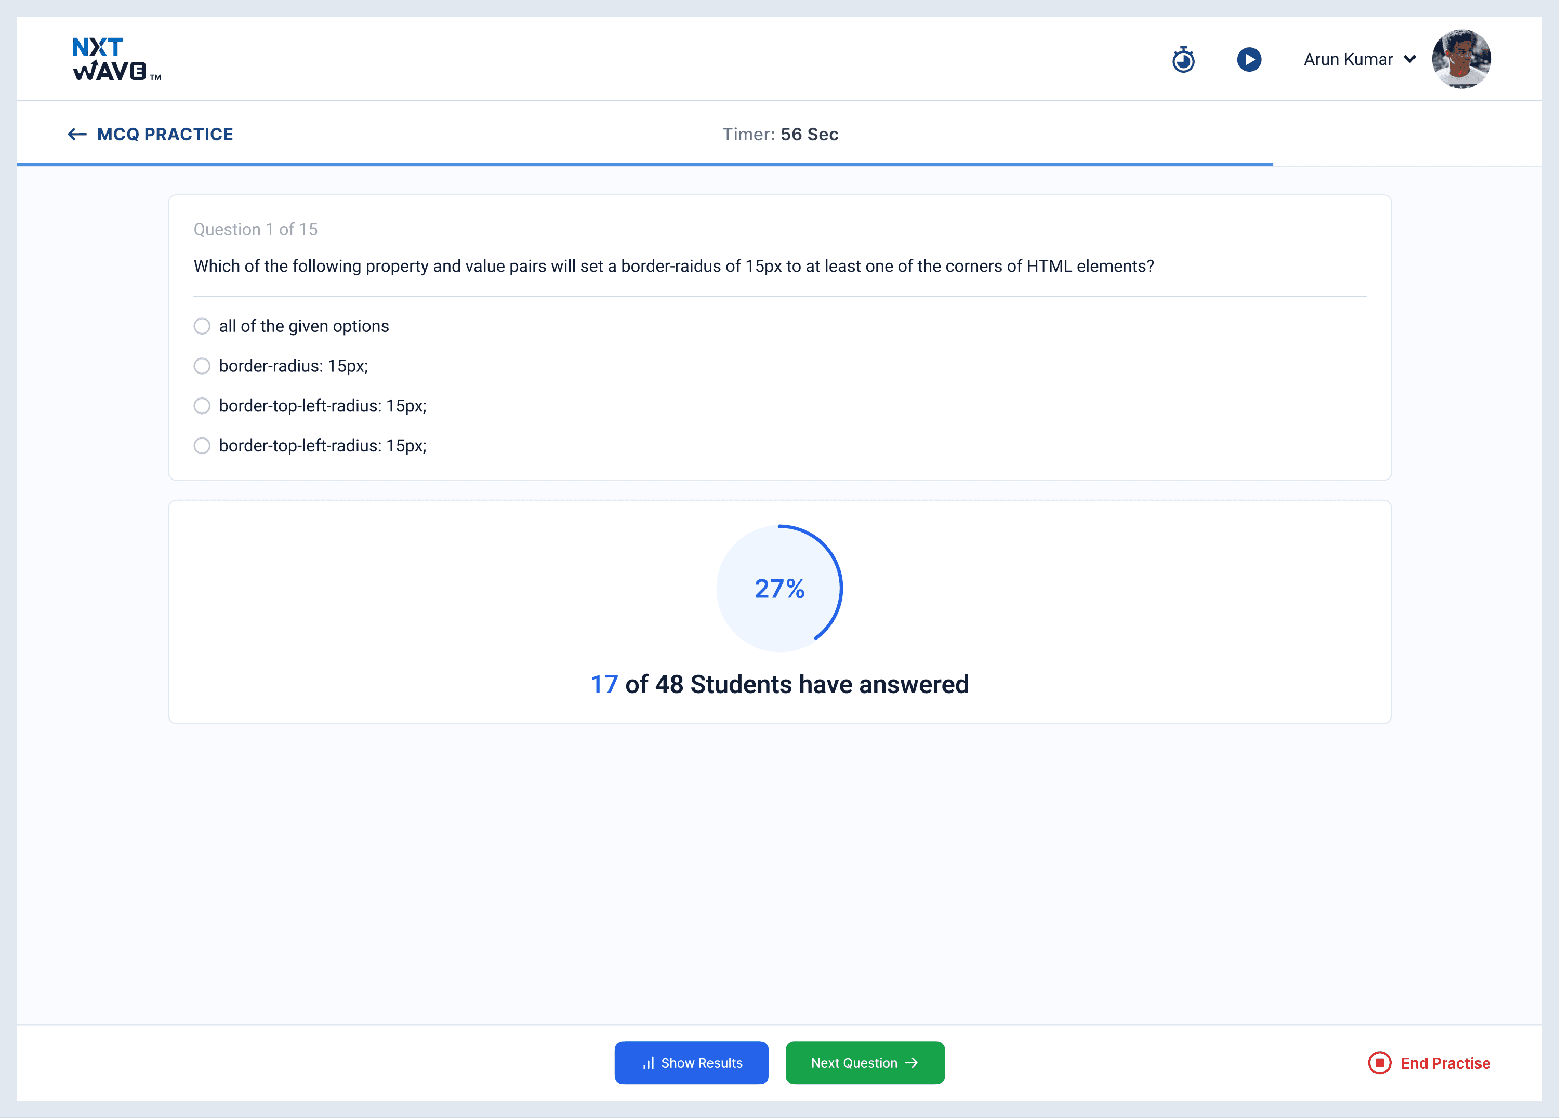This screenshot has width=1559, height=1118.
Task: Click the back arrow beside MCQ Practice
Action: point(76,134)
